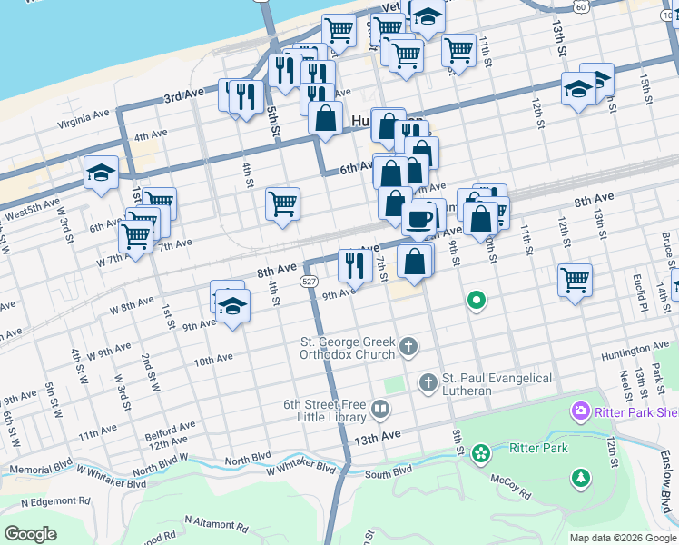
Task: Click the South Blvd label
Action: click(x=389, y=472)
